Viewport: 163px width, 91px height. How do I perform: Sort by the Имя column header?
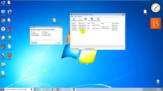(x=96, y=24)
